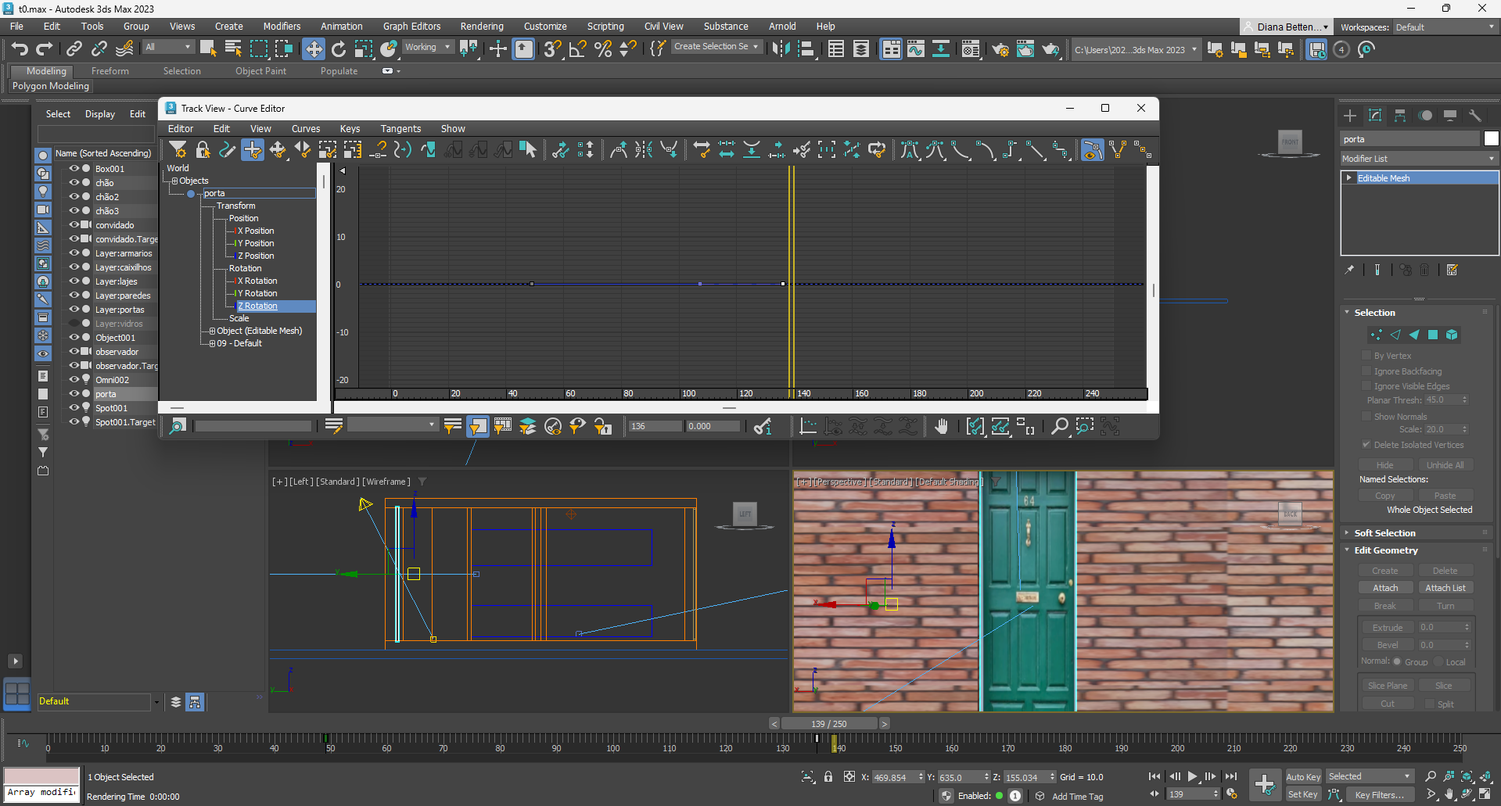Select the Select and Rotate tool
This screenshot has width=1501, height=806.
click(x=339, y=49)
